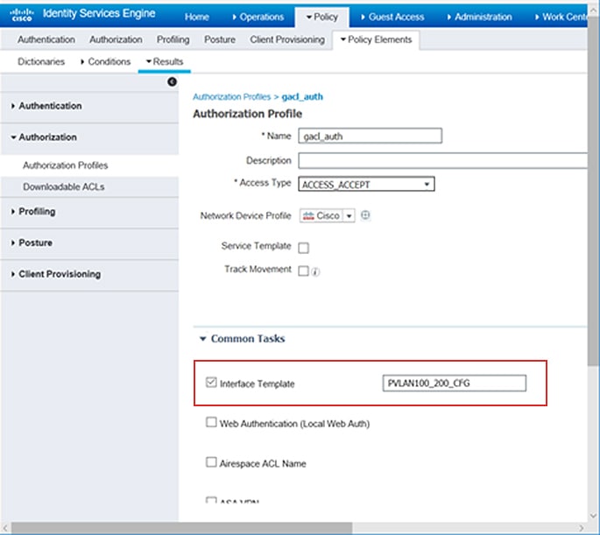Open the Results tab

click(165, 61)
